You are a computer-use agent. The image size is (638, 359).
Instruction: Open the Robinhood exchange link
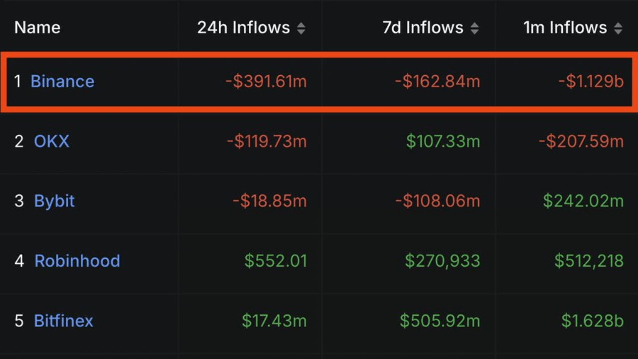click(x=77, y=261)
